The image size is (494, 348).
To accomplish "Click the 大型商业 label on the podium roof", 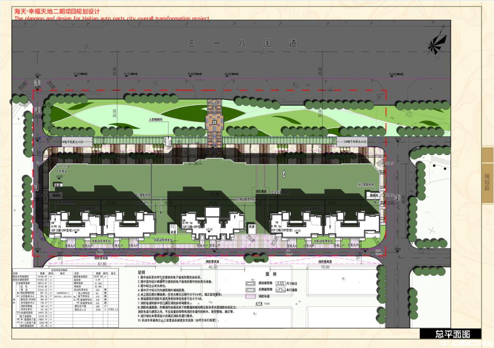I will tap(62, 171).
